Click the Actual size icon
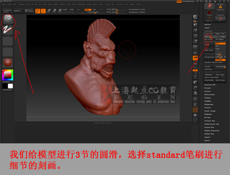The height and width of the screenshot is (175, 230). coord(195,36)
